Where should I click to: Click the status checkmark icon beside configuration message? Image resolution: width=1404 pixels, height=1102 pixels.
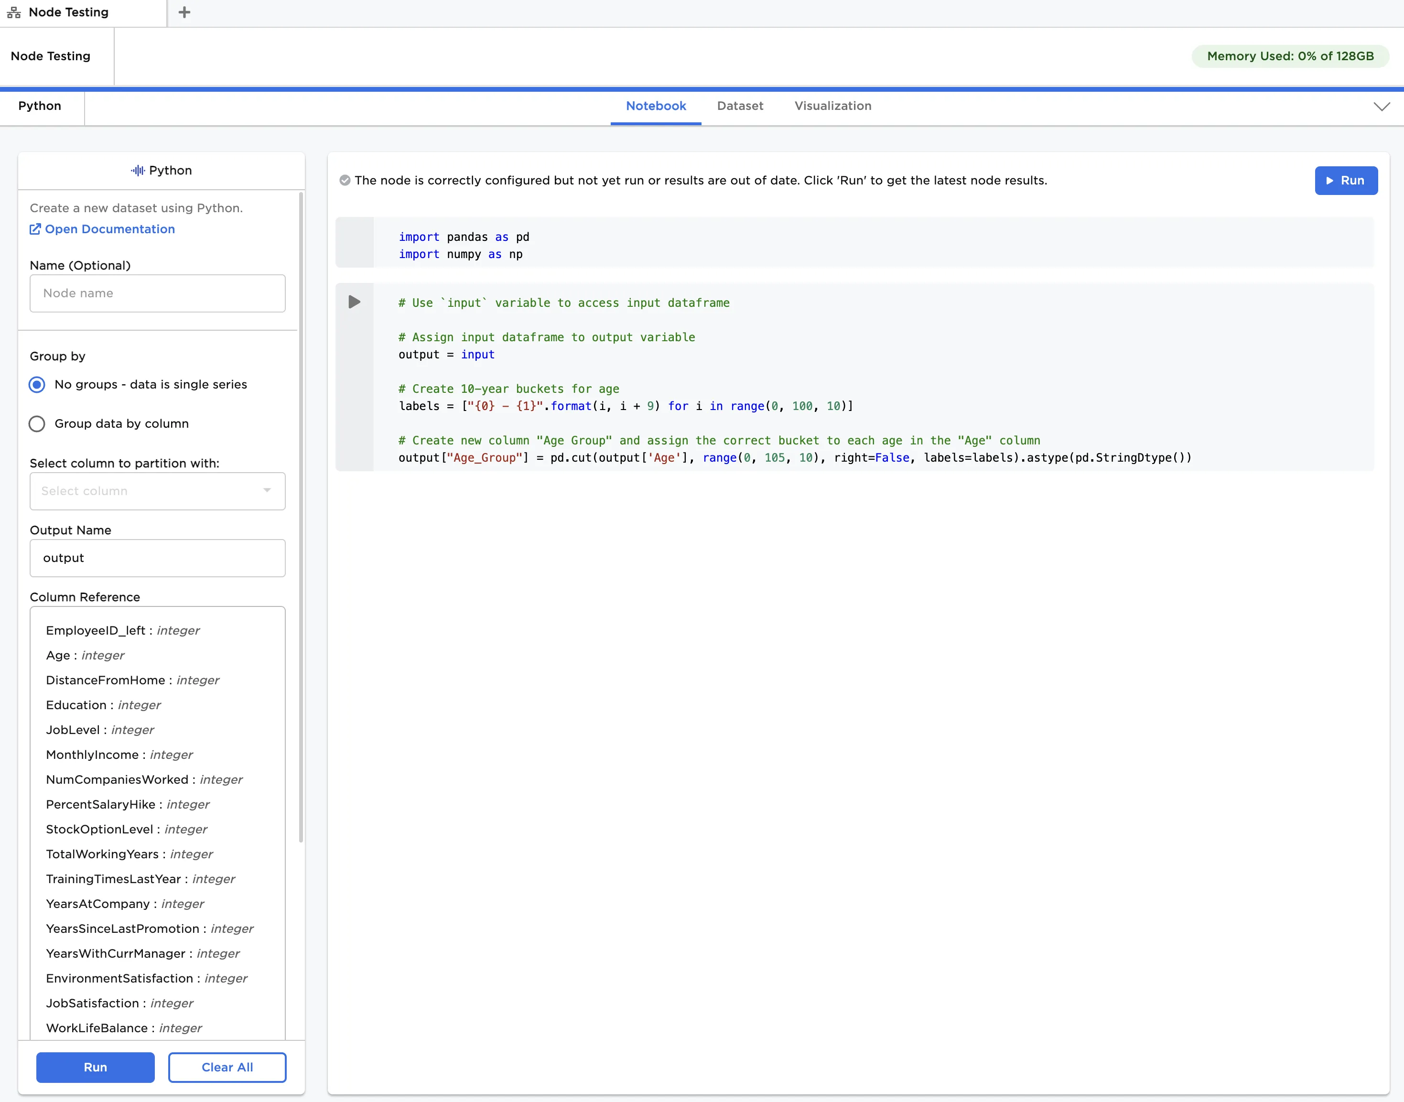coord(345,181)
